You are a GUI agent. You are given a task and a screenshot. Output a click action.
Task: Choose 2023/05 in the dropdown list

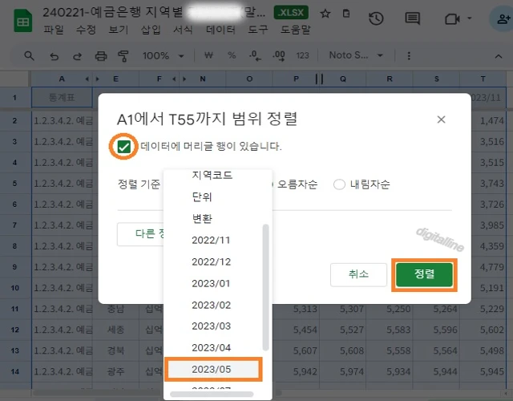coord(212,369)
